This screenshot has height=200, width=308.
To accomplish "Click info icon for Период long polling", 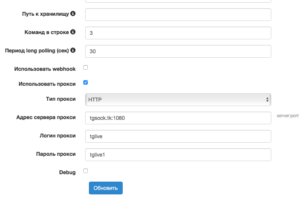I will (73, 50).
